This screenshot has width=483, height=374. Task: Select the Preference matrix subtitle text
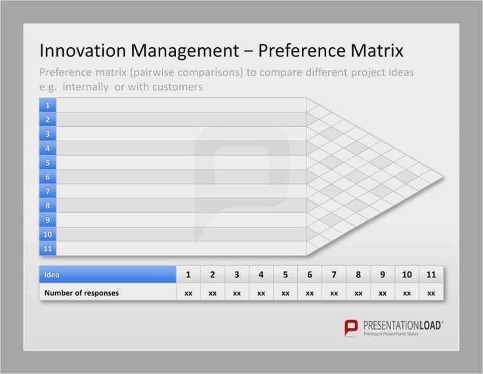226,79
